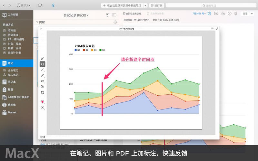
Task: Set a reminder with the alarm clock icon
Action: click(x=210, y=14)
